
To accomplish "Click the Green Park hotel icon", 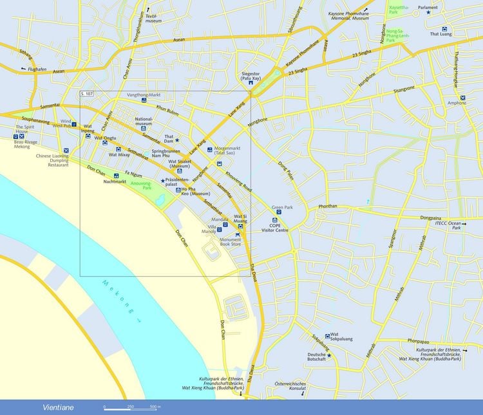I will pos(279,212).
